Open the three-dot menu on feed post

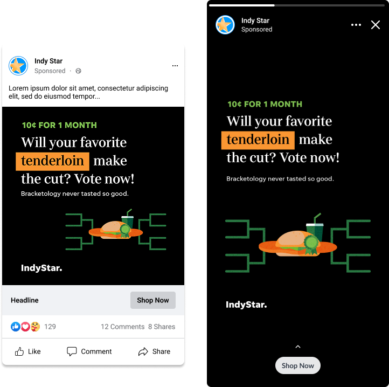click(175, 66)
